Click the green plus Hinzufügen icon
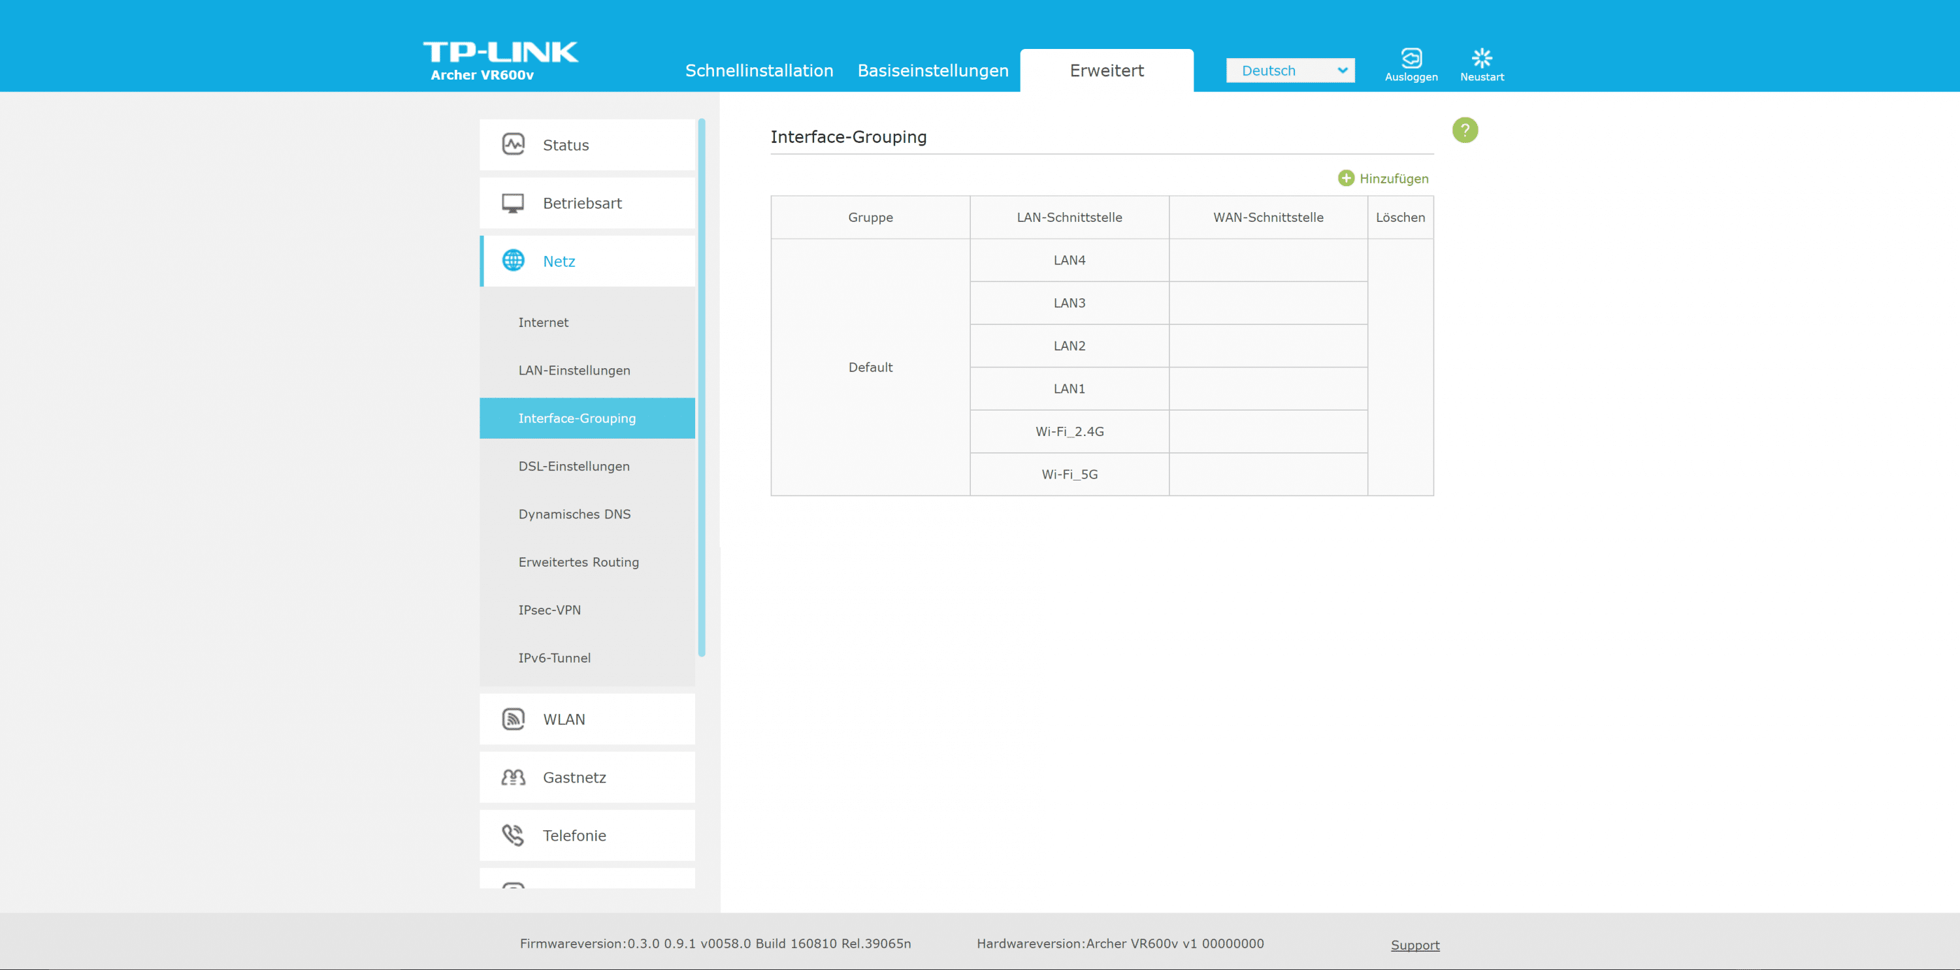Image resolution: width=1960 pixels, height=970 pixels. pyautogui.click(x=1345, y=178)
